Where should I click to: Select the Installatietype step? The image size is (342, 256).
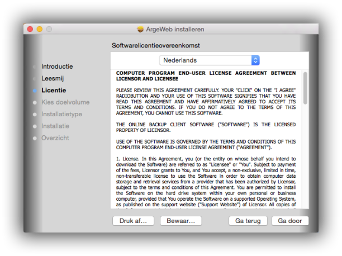click(x=61, y=114)
